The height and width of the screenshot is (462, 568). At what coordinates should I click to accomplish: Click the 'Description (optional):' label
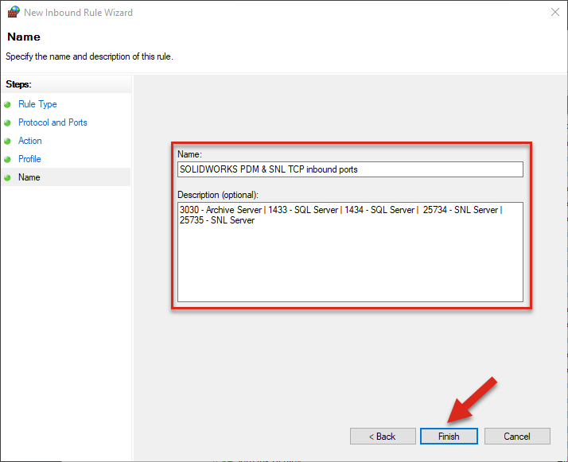(x=218, y=195)
